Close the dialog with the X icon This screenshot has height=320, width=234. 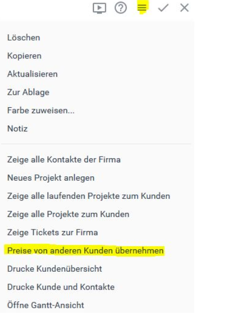click(x=184, y=8)
